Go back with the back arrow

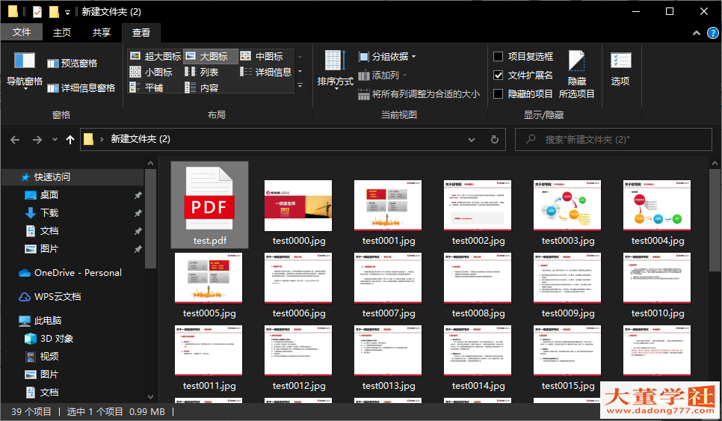pyautogui.click(x=15, y=140)
